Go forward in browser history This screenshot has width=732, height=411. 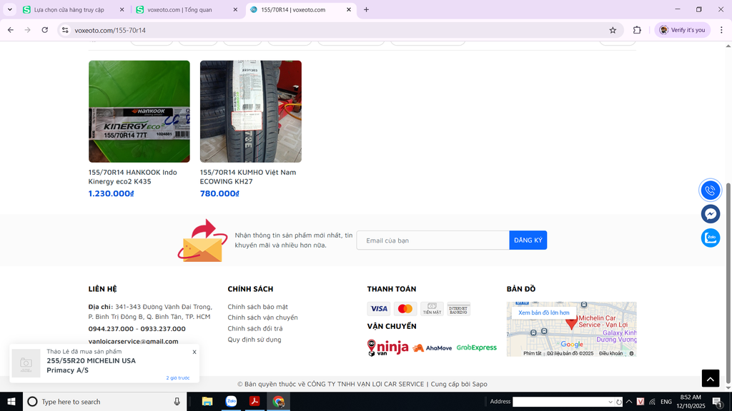28,30
